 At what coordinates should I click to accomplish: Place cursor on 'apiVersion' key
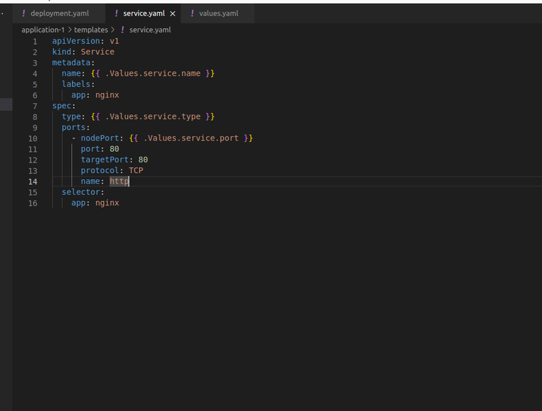(76, 41)
